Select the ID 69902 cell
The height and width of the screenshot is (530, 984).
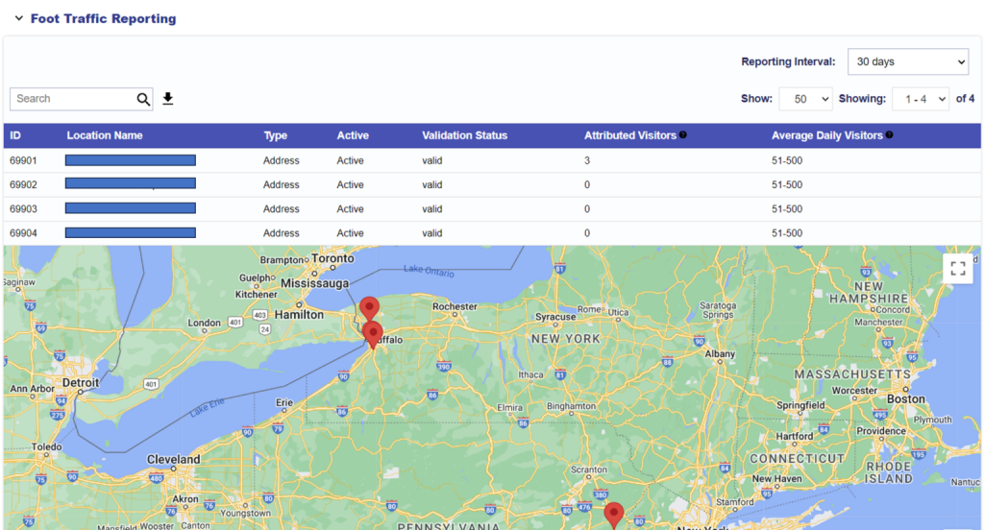[23, 185]
